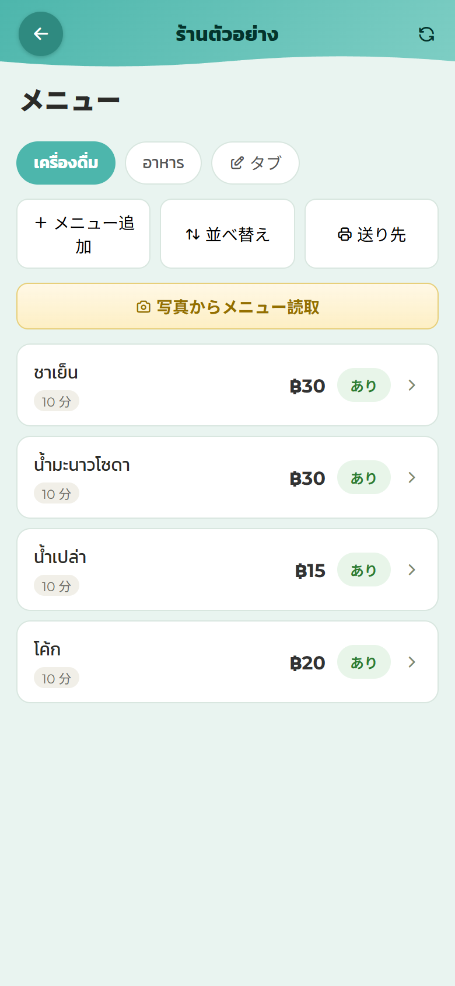
Task: Expand โค้ก item via chevron
Action: pos(412,662)
